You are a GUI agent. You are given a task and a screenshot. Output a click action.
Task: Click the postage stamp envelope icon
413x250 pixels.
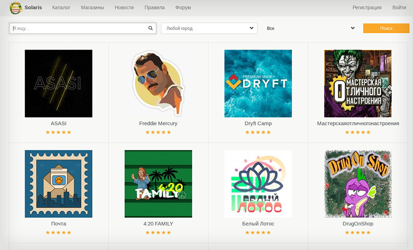[59, 184]
